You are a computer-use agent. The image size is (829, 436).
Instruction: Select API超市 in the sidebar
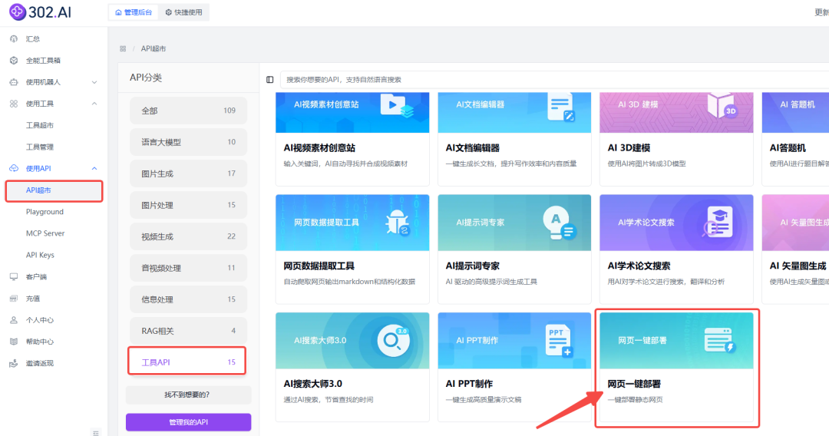(54, 190)
